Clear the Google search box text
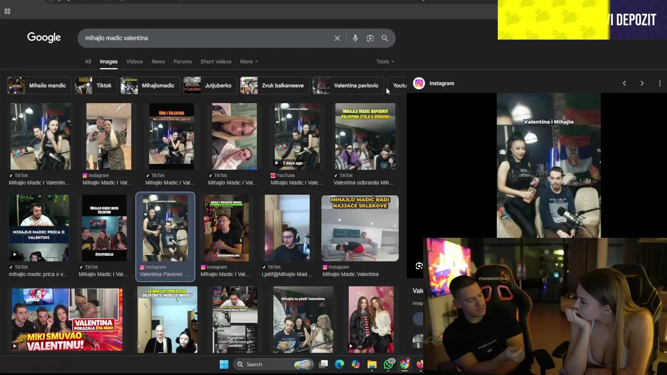The height and width of the screenshot is (375, 667). pos(337,38)
